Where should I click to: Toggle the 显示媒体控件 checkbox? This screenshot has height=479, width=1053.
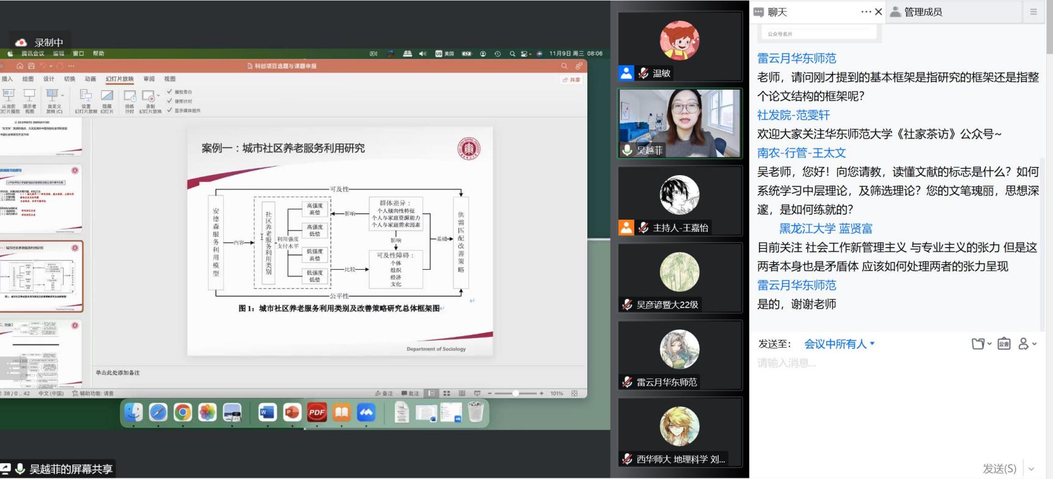(x=169, y=110)
